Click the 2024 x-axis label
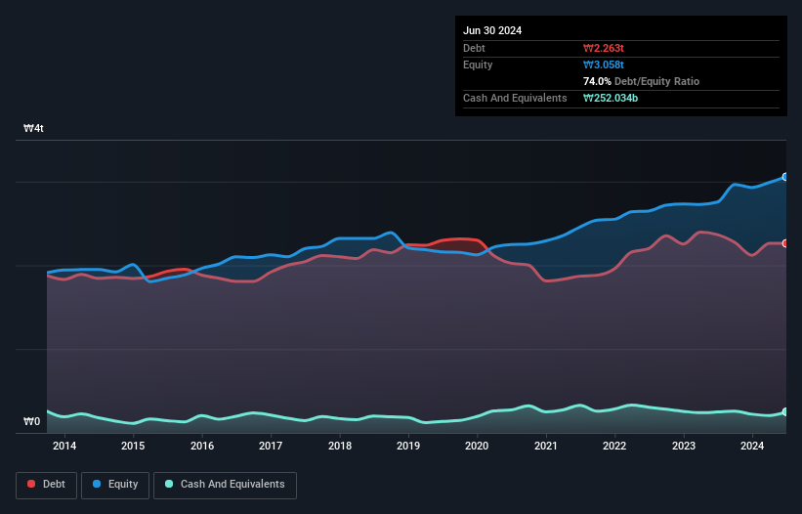The width and height of the screenshot is (802, 514). click(x=752, y=446)
